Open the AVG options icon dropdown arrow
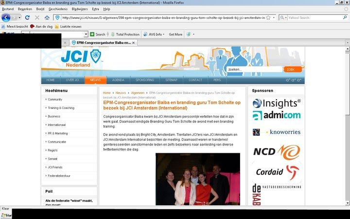 tap(193, 34)
